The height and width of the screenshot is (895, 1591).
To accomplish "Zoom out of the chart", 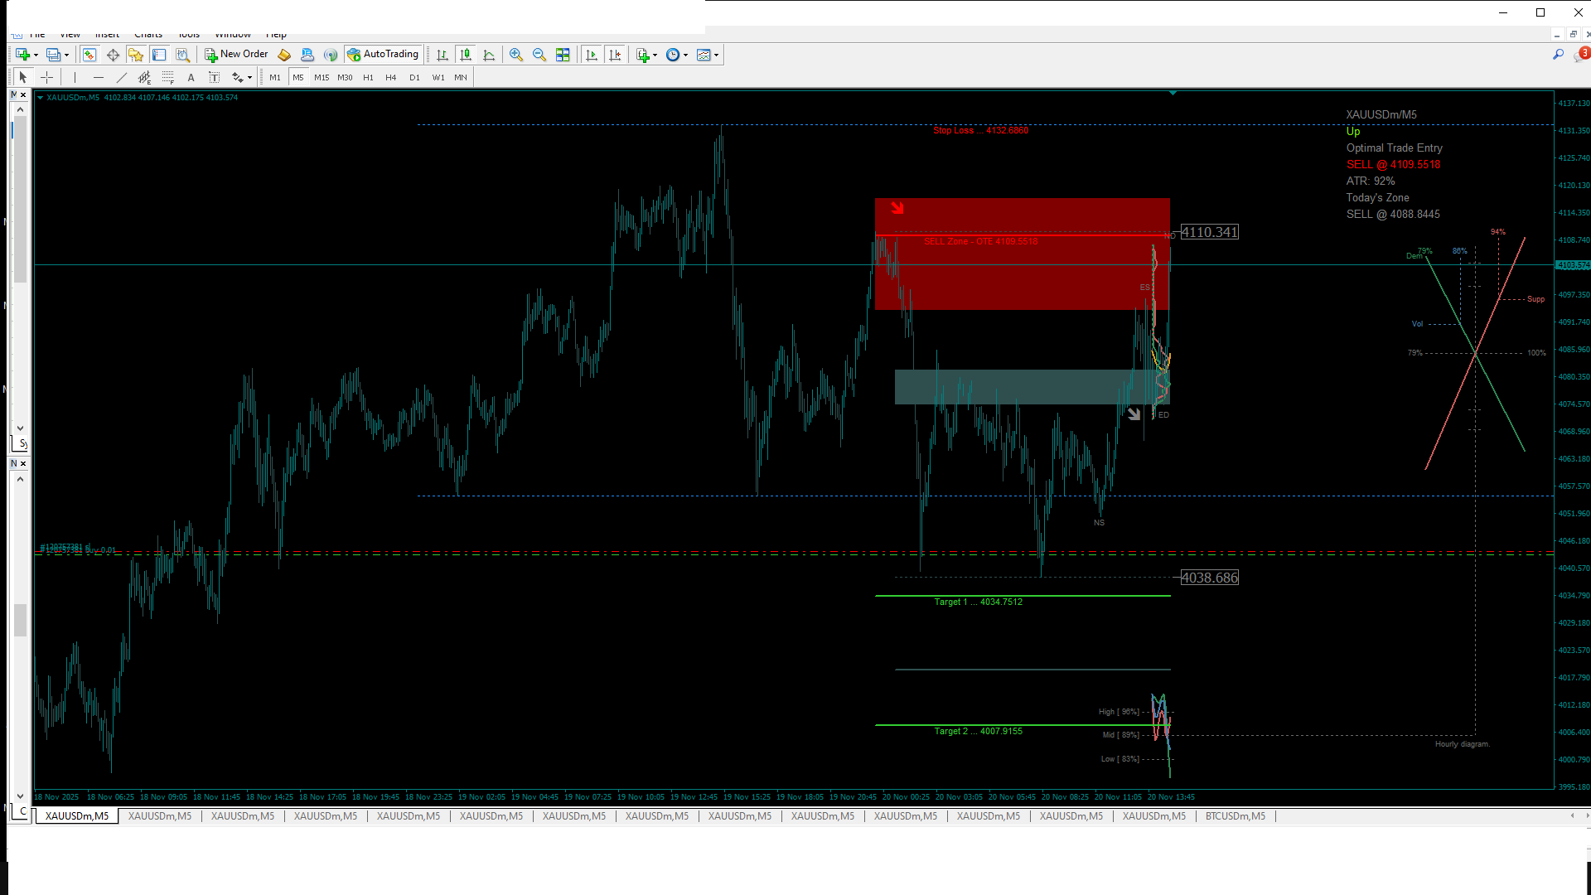I will 539,55.
